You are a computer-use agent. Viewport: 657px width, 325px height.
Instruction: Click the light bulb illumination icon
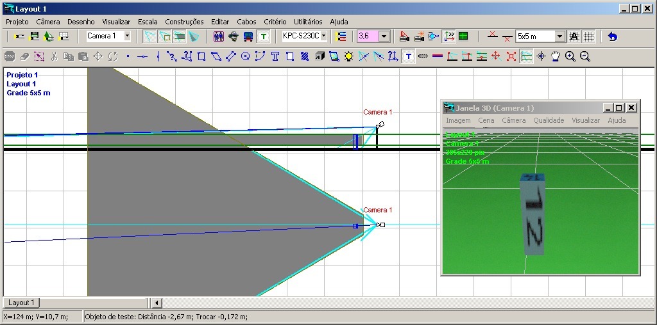pos(348,56)
